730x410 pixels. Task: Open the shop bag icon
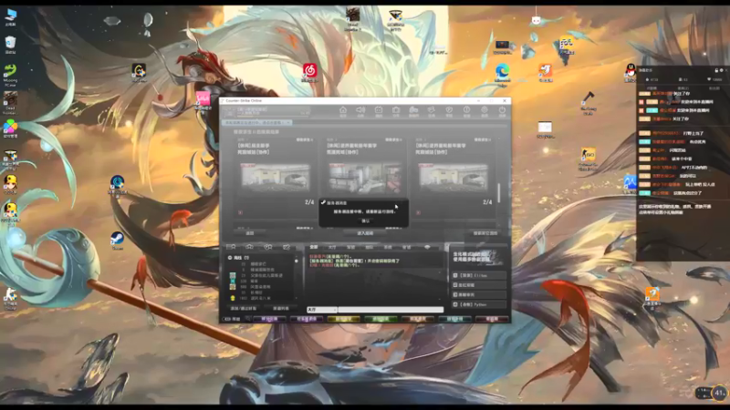tap(396, 110)
